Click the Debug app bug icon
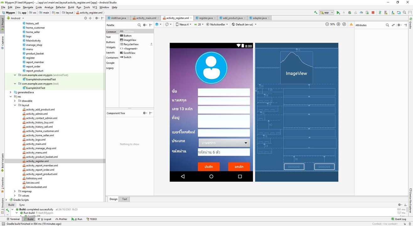The height and width of the screenshot is (226, 413). click(350, 13)
